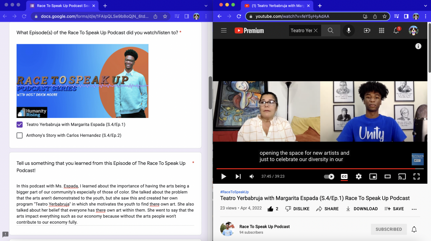Open the YouTube hamburger guide menu
Image resolution: width=431 pixels, height=241 pixels.
coord(224,31)
